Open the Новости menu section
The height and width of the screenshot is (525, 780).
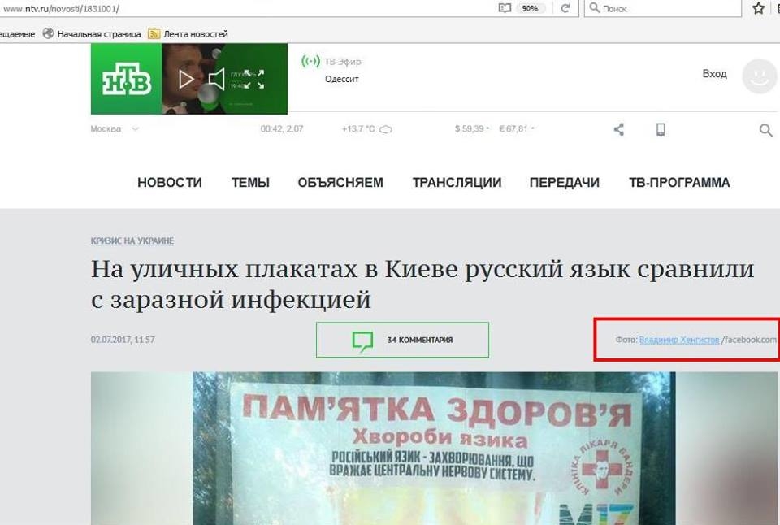169,183
